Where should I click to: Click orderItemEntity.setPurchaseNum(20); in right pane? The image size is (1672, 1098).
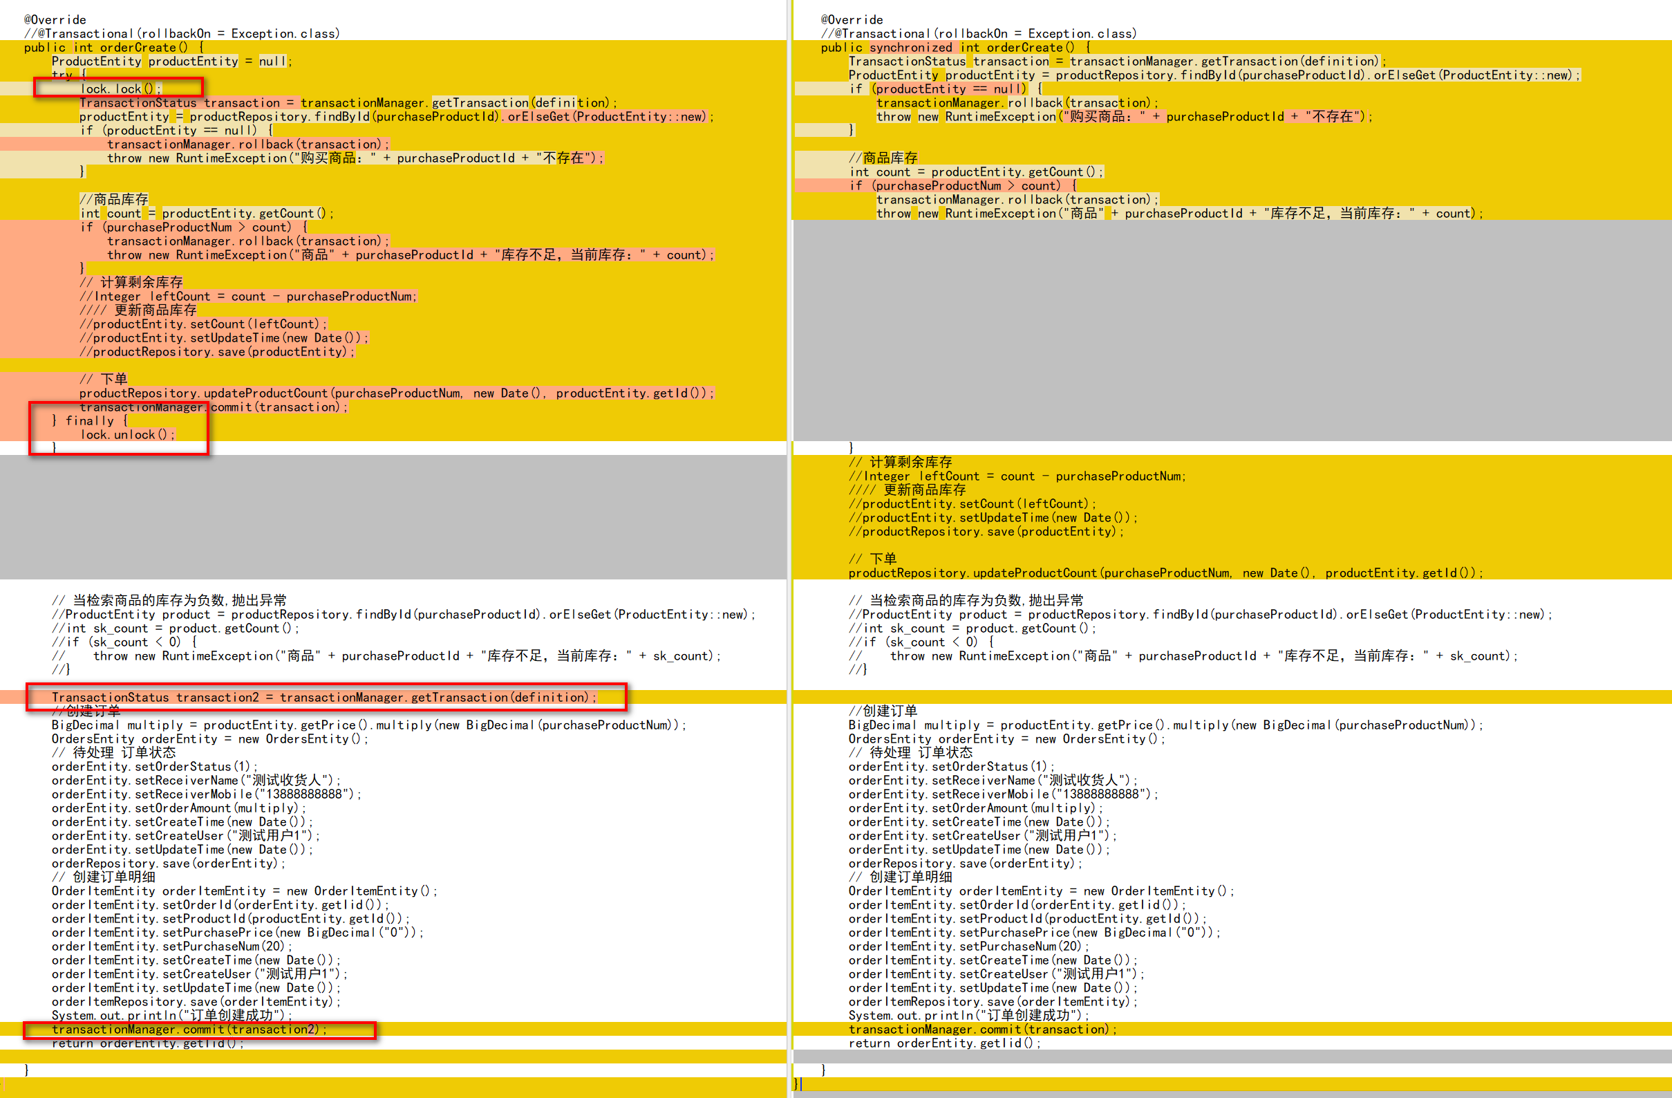tap(969, 946)
